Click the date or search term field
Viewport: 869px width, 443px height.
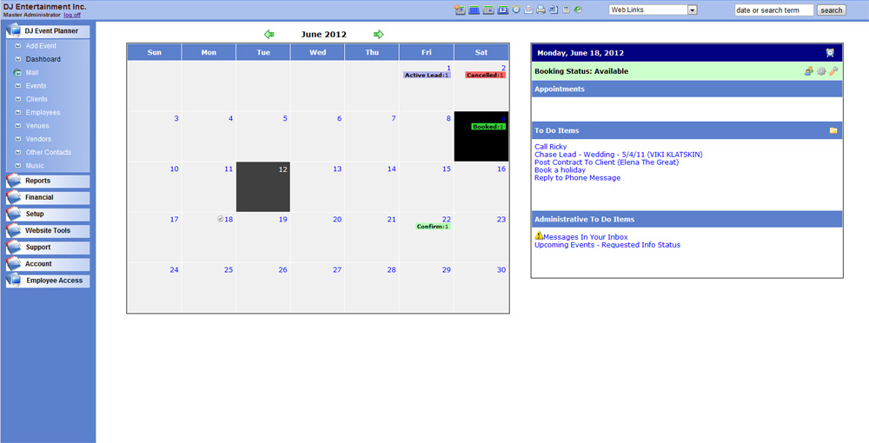point(773,10)
